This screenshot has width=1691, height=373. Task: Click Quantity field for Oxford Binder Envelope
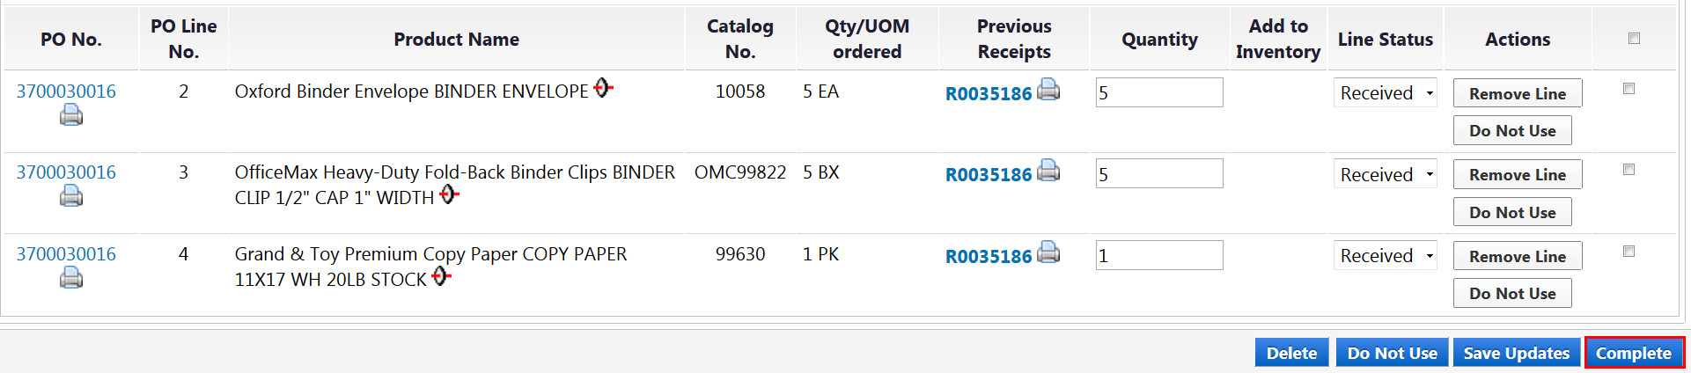[x=1158, y=93]
